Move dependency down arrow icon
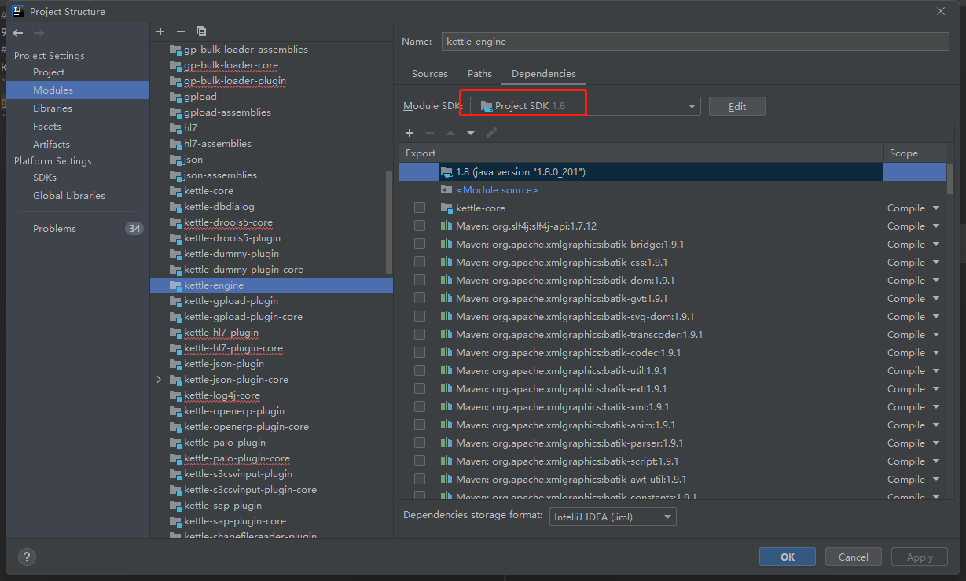Screen dimensions: 966x581 [x=471, y=132]
